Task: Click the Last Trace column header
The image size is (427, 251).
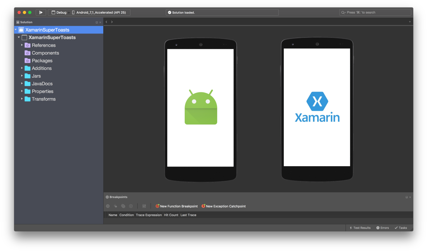Action: (188, 215)
